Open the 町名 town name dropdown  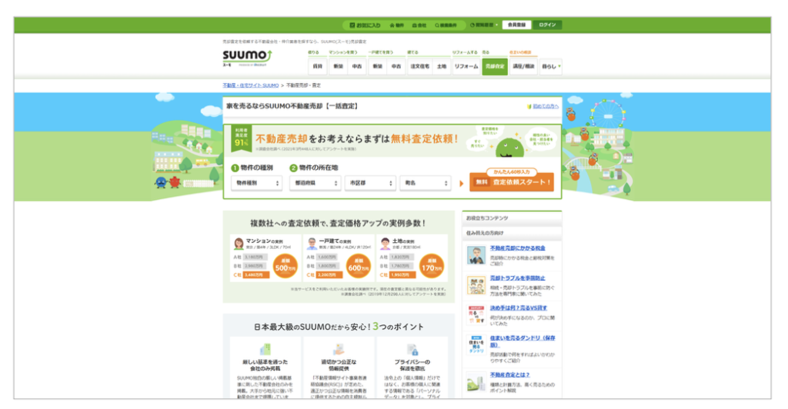click(425, 183)
